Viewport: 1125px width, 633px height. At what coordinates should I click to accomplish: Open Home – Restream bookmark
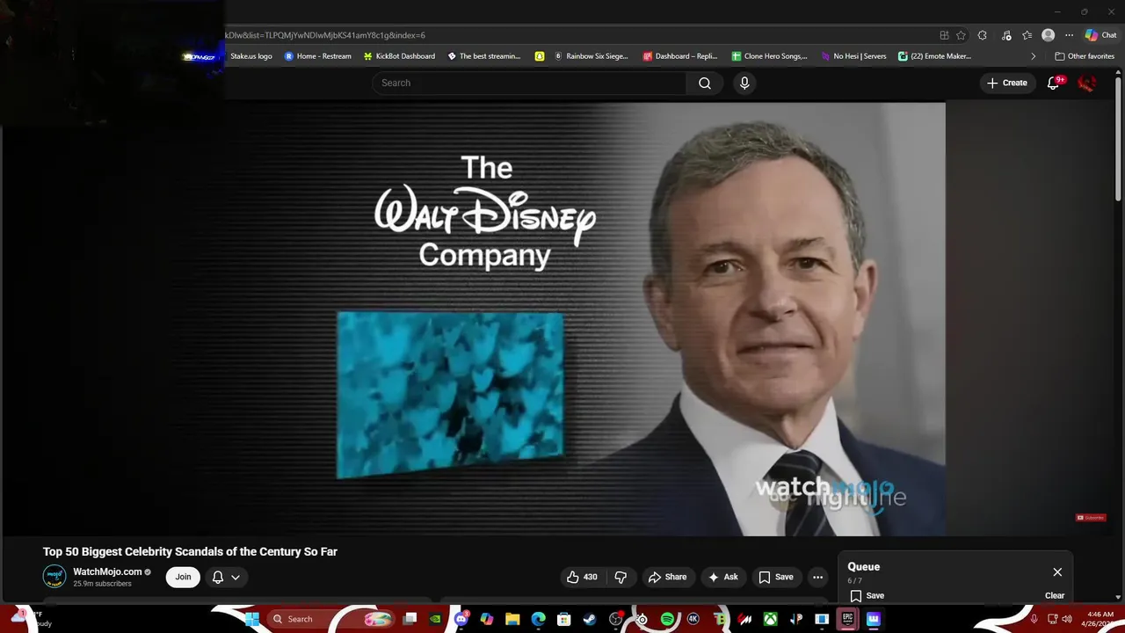click(317, 56)
